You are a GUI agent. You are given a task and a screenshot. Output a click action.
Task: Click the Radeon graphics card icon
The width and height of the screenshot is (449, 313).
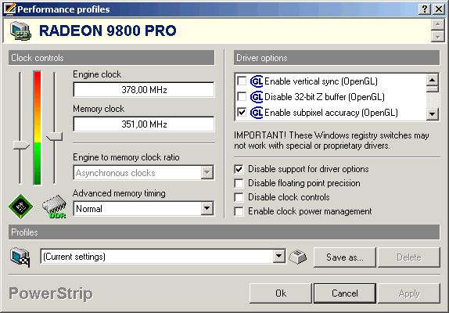click(x=20, y=31)
